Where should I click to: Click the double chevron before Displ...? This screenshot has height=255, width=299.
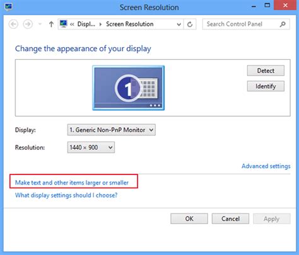click(72, 25)
